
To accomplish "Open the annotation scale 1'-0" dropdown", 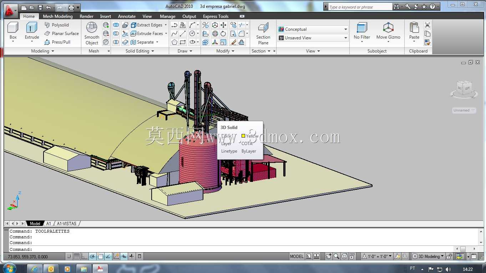I will pyautogui.click(x=377, y=256).
